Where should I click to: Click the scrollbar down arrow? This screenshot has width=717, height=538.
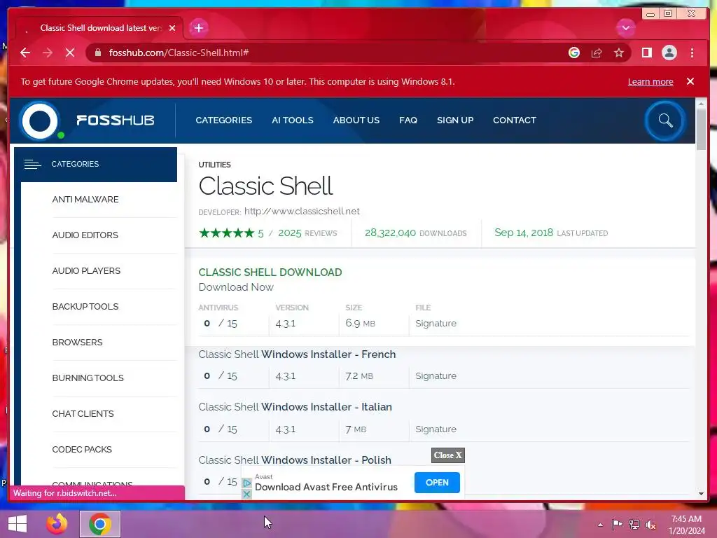coord(701,494)
